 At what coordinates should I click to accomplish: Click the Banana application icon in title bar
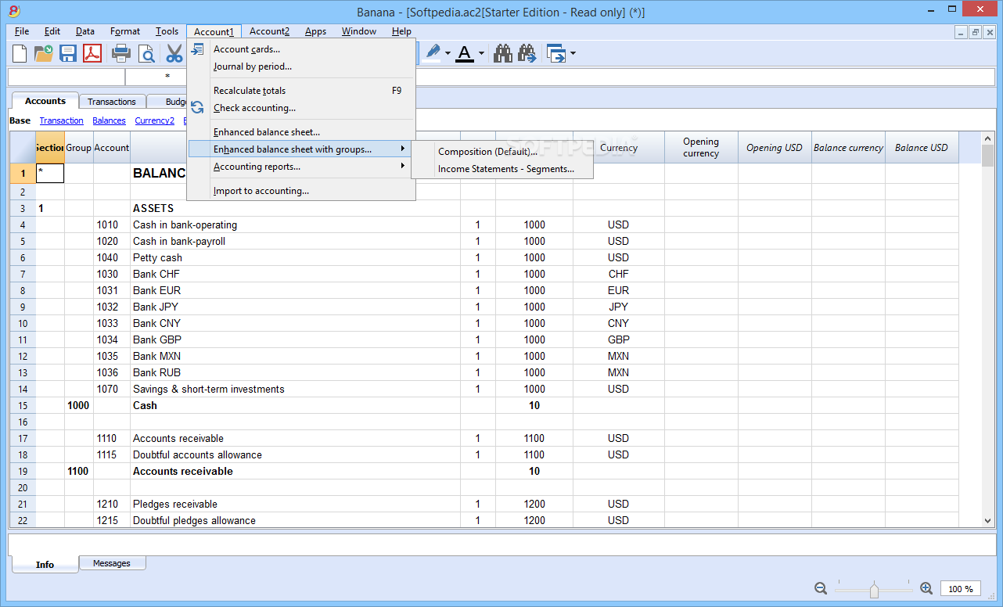click(13, 11)
